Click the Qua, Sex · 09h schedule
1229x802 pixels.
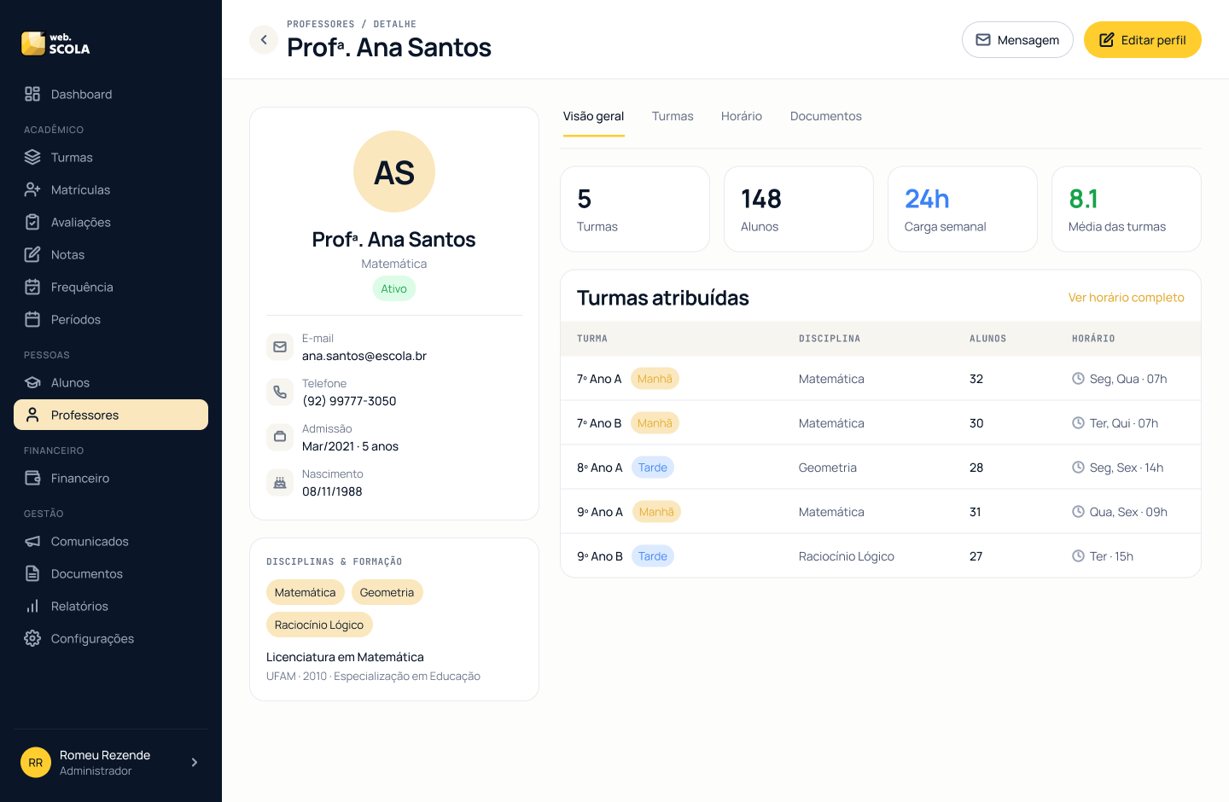click(x=1128, y=512)
